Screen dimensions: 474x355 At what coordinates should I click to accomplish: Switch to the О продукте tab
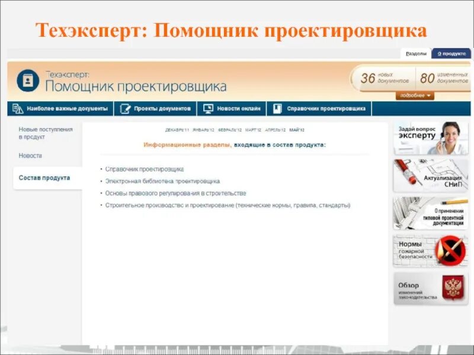coord(451,54)
